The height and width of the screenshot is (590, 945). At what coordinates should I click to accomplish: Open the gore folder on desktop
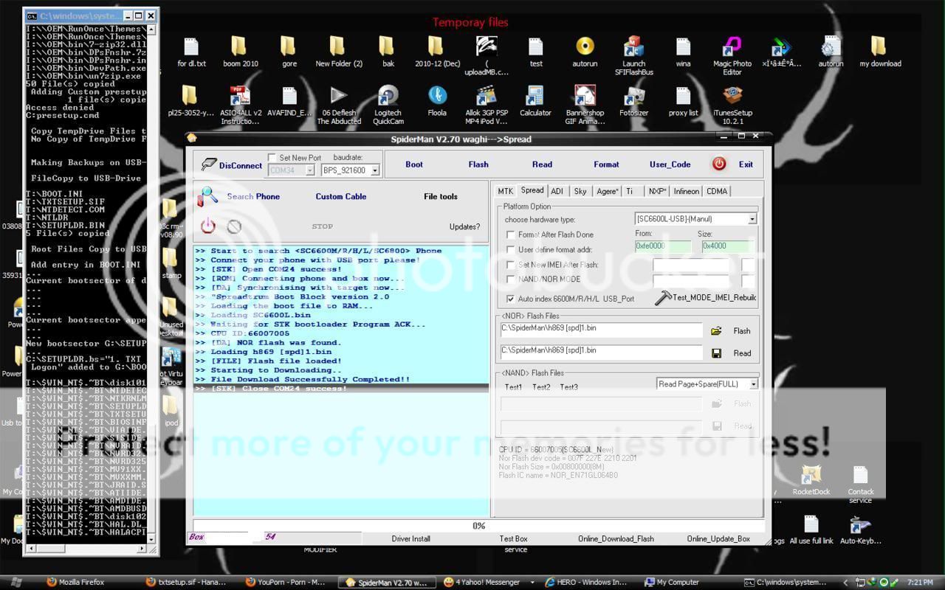tap(289, 47)
